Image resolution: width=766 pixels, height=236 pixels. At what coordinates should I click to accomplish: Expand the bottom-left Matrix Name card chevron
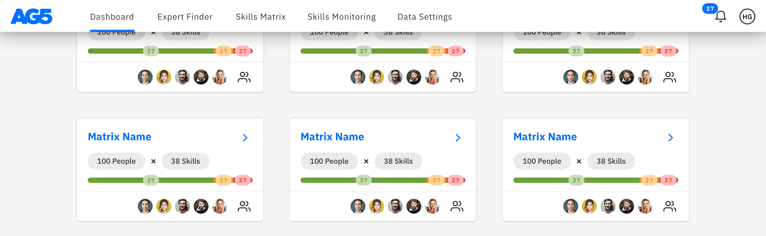(245, 137)
